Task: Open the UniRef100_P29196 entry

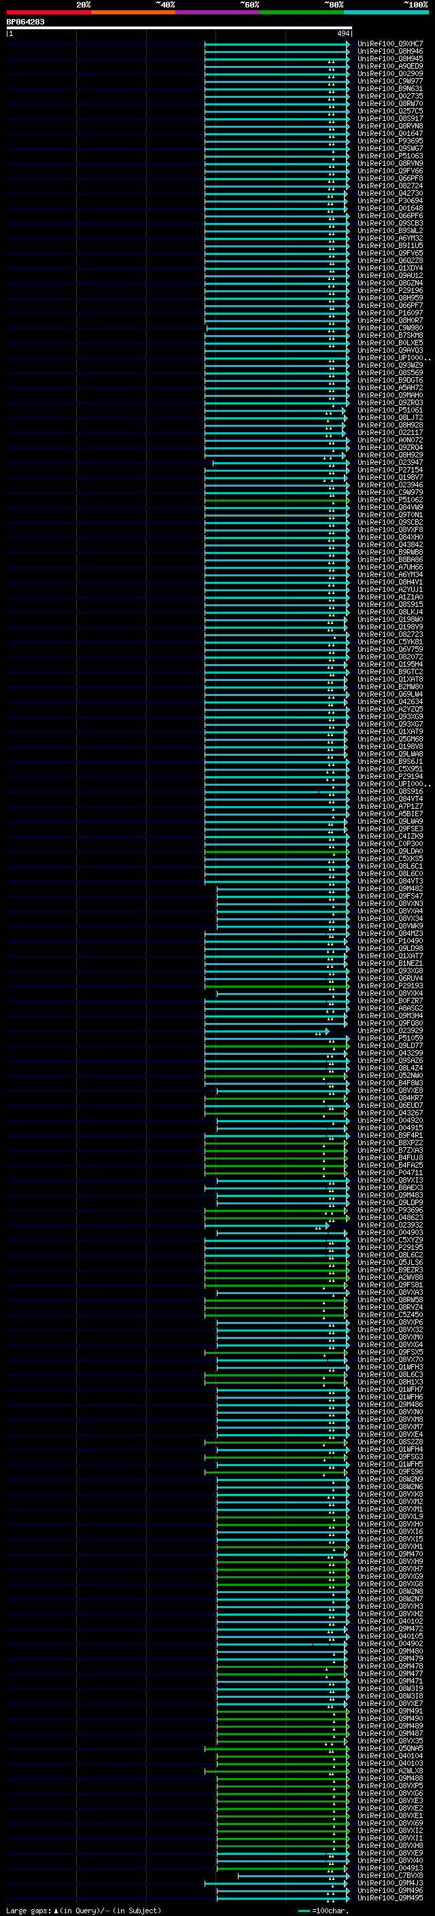Action: [390, 291]
